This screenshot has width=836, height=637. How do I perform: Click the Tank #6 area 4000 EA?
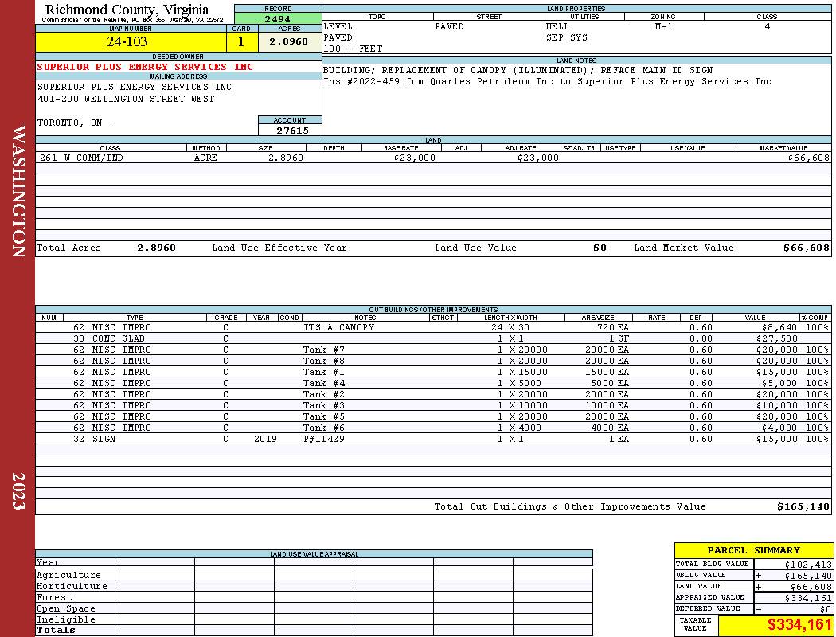point(610,428)
